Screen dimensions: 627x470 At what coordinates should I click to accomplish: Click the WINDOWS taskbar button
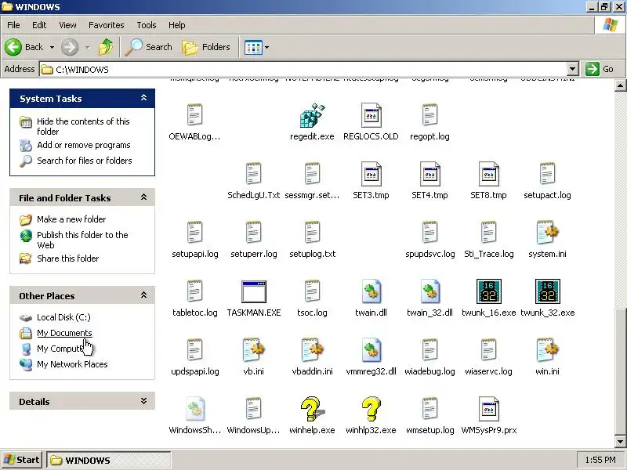point(109,460)
